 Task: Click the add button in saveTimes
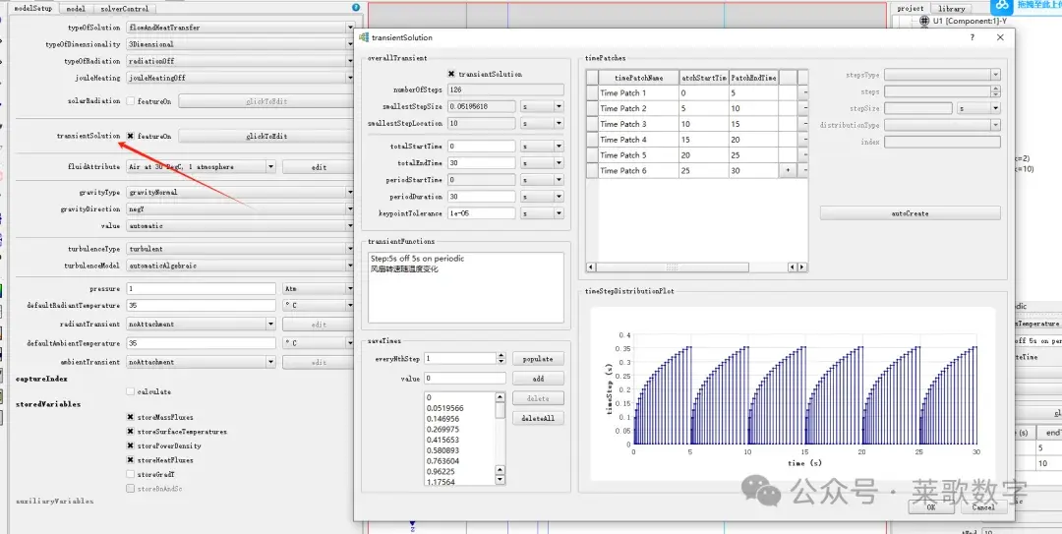tap(538, 379)
